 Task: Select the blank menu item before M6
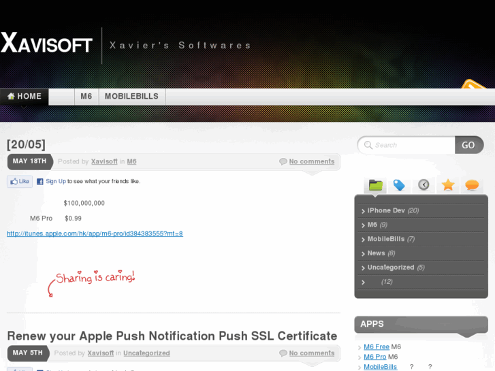click(61, 97)
